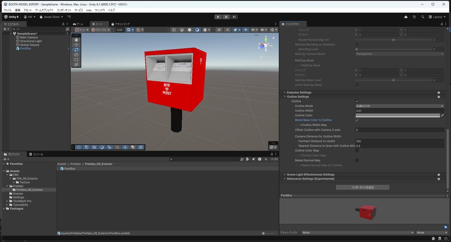Open pivot mode dropdown in scene toolbar
The height and width of the screenshot is (242, 451).
(x=81, y=29)
